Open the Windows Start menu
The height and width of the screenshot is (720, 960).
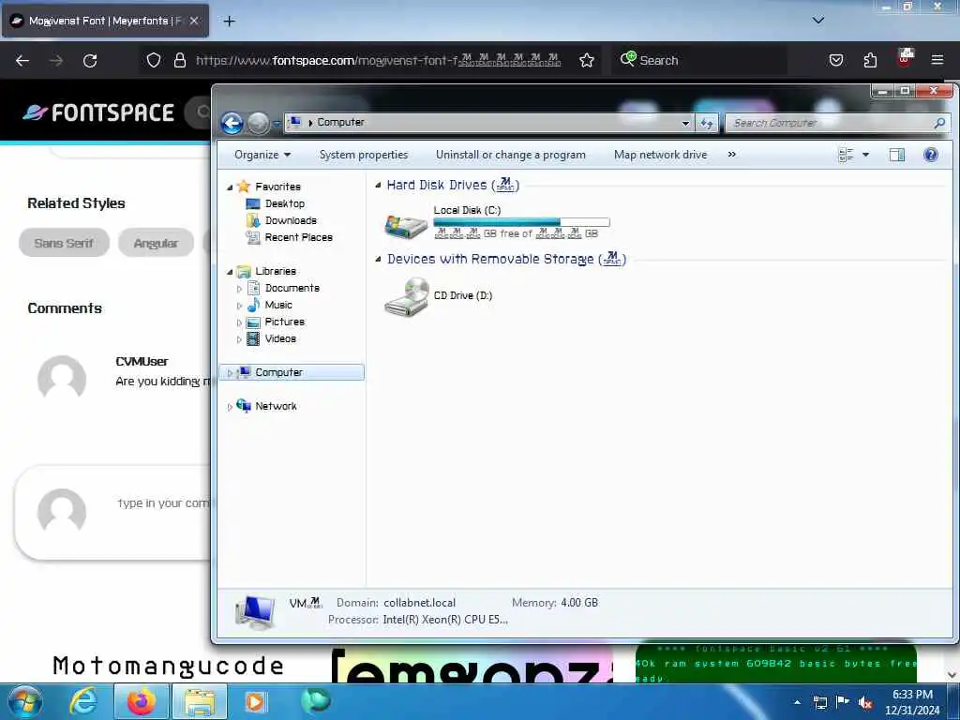[x=24, y=701]
